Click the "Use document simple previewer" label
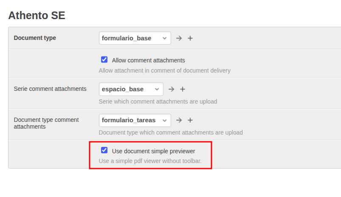Viewport: 341px width, 197px height. 153,151
